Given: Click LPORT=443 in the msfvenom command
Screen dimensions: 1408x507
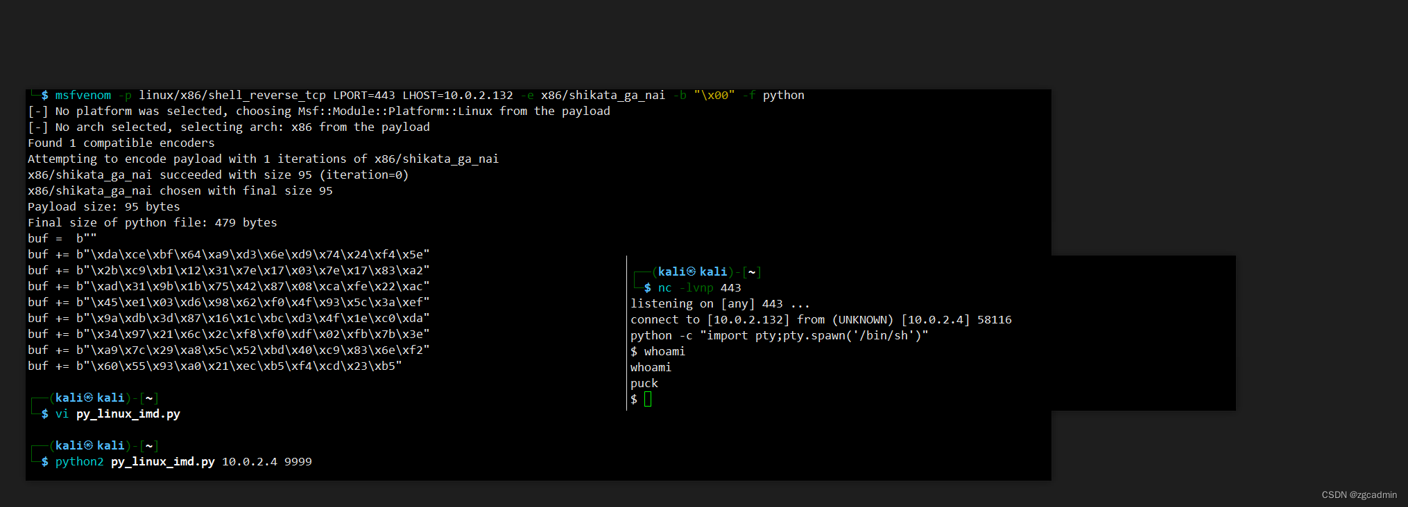Looking at the screenshot, I should [x=364, y=96].
